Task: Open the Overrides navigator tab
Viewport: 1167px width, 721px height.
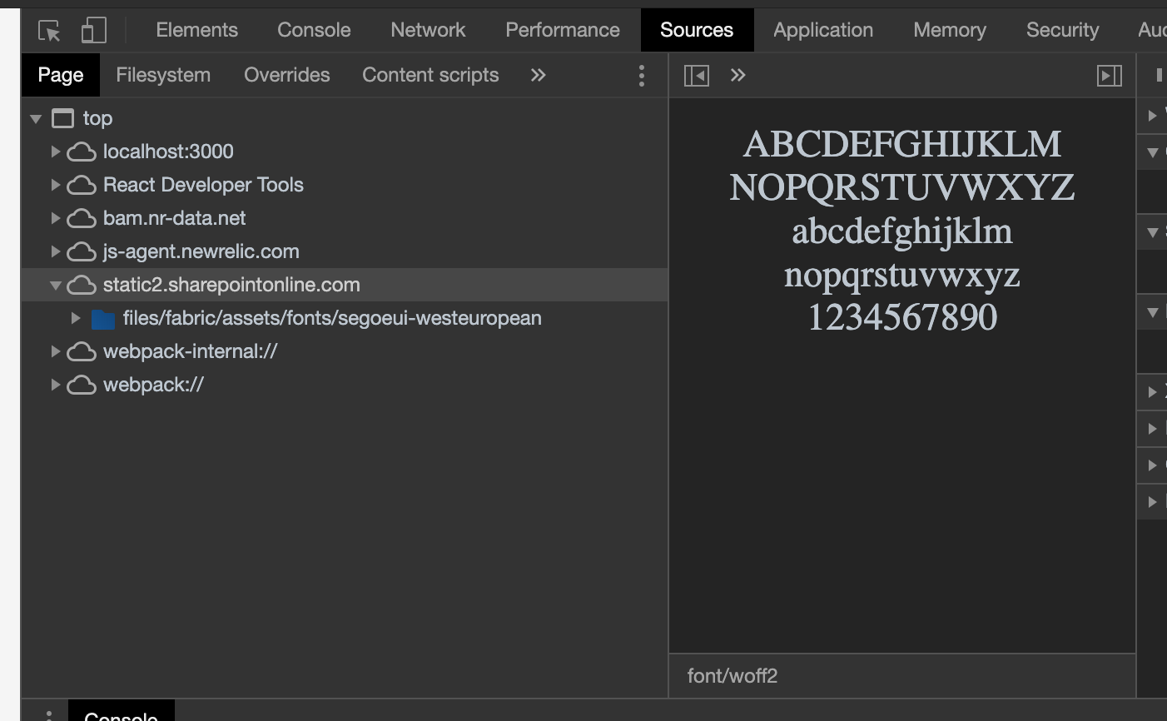Action: 287,75
